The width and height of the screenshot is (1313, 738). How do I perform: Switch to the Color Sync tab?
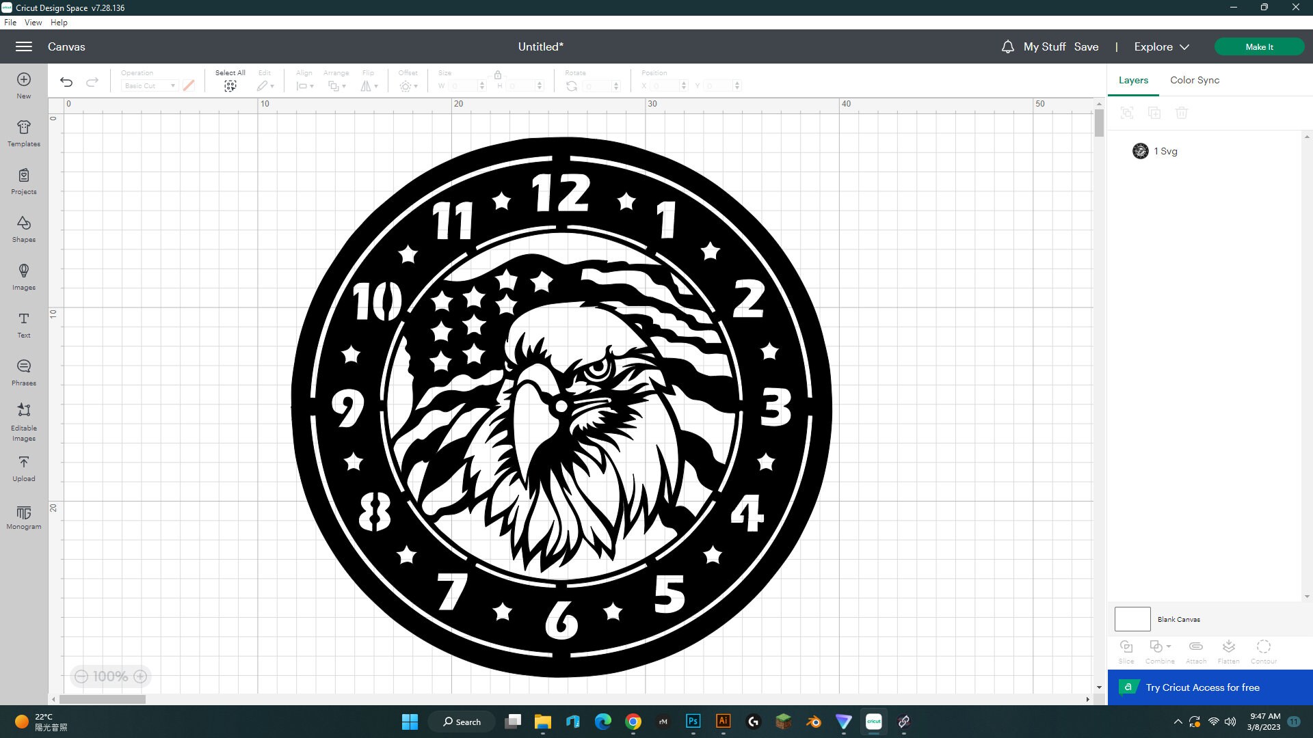tap(1194, 80)
